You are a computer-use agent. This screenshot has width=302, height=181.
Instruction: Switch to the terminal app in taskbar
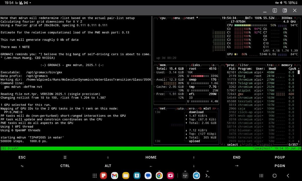[x=207, y=175]
